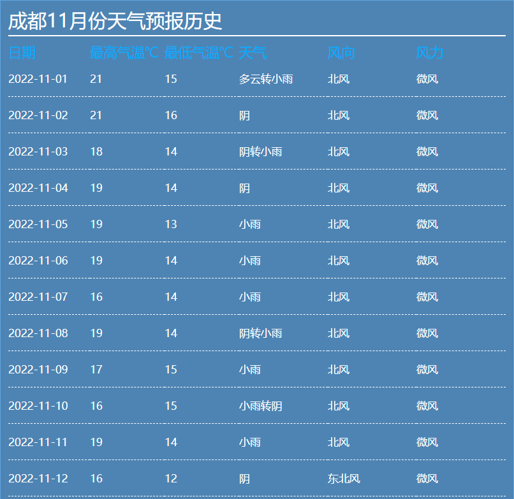Click high temperature 21 on 2022-11-02
The width and height of the screenshot is (514, 499).
pyautogui.click(x=96, y=115)
